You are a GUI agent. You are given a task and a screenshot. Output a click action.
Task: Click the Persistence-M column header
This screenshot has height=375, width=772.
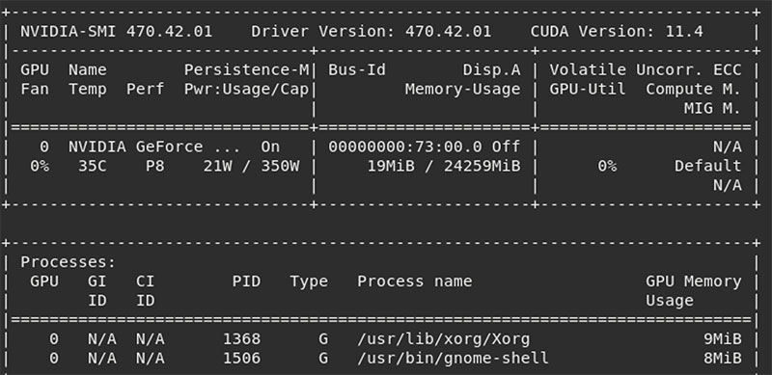point(247,69)
